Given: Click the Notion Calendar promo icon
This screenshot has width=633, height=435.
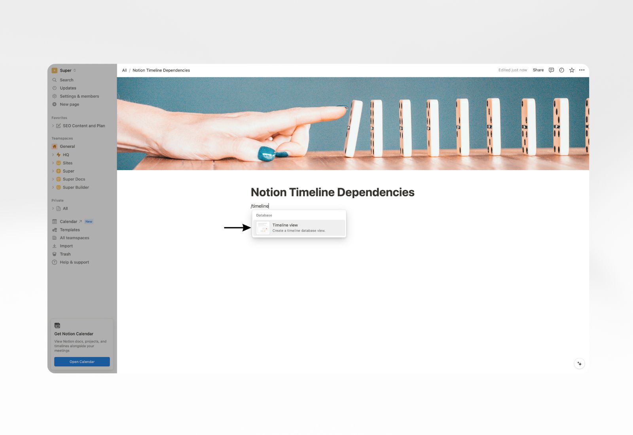Looking at the screenshot, I should [x=57, y=325].
